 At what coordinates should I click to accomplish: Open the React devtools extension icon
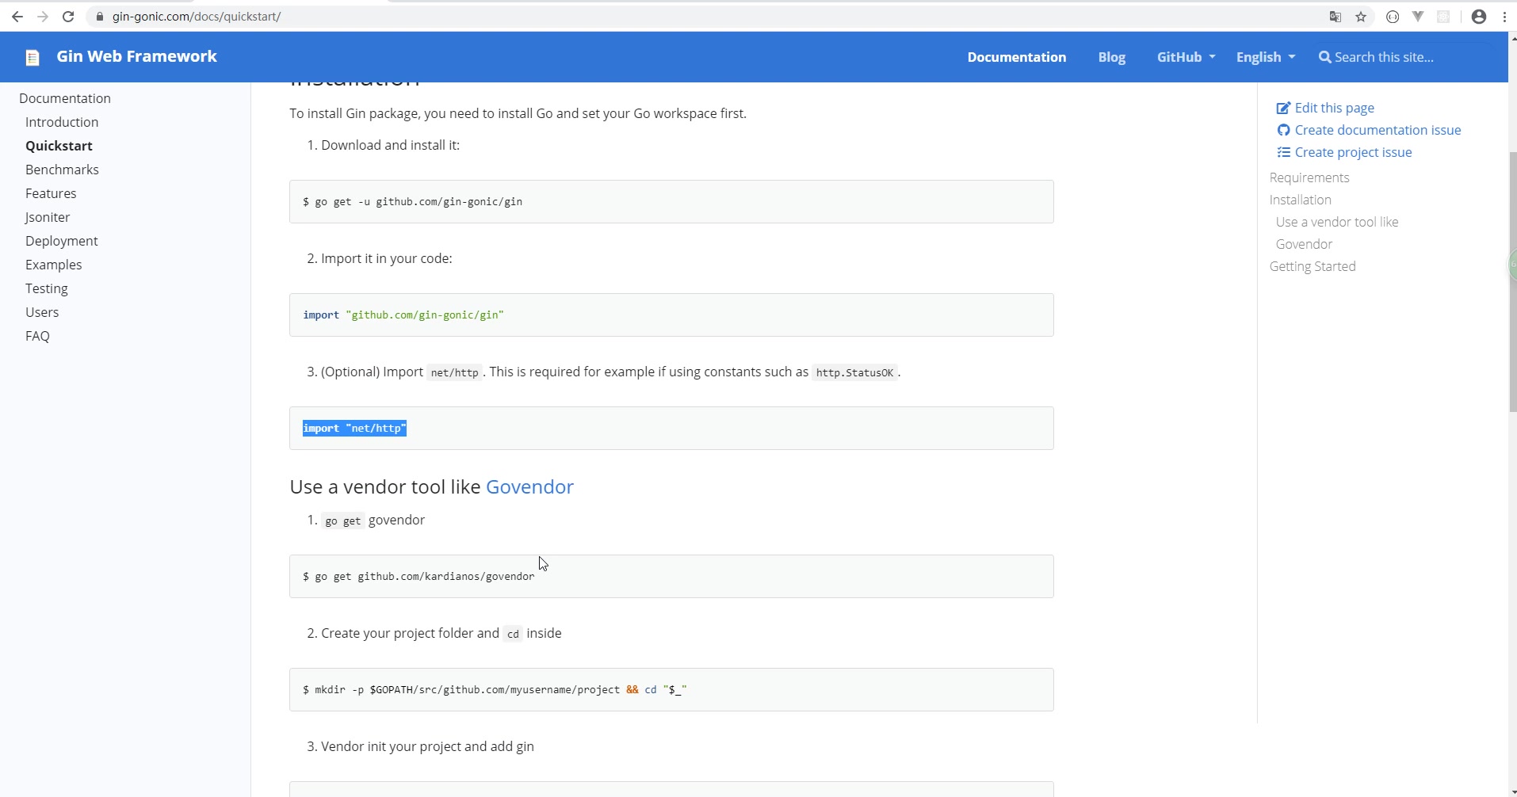[1443, 17]
